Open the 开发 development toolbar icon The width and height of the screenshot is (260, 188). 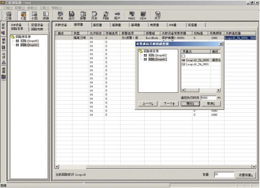click(x=60, y=16)
